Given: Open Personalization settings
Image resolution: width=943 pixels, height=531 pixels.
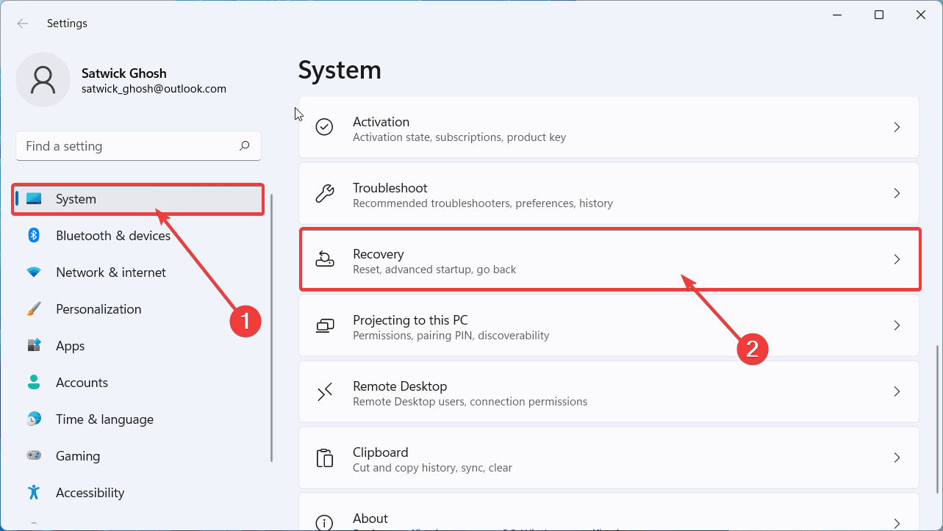Looking at the screenshot, I should tap(138, 309).
